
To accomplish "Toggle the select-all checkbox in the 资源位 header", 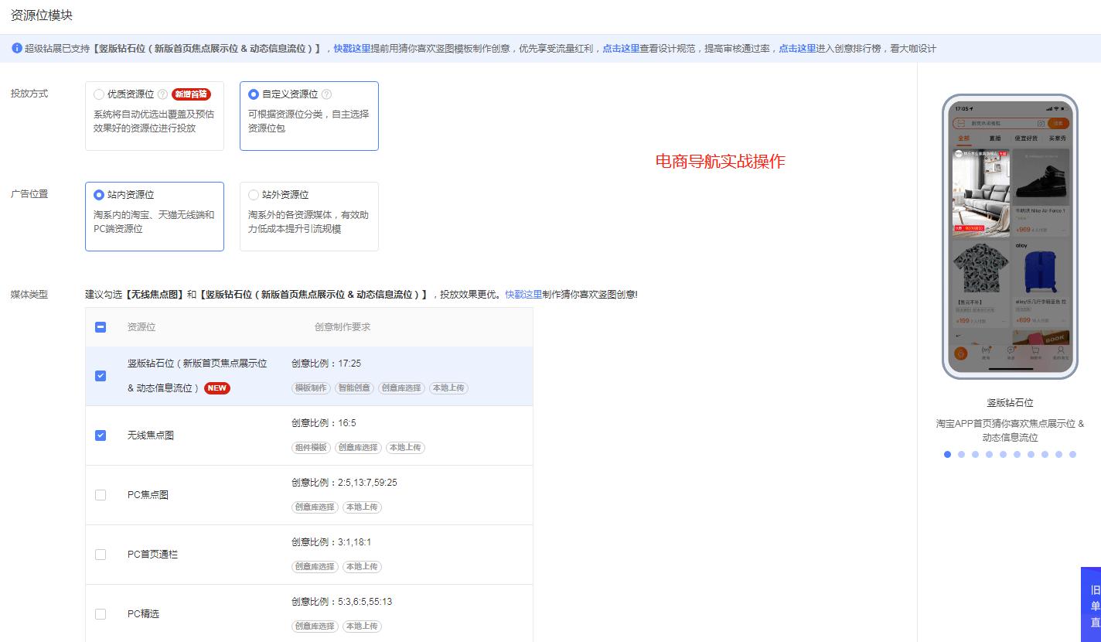I will click(x=100, y=327).
